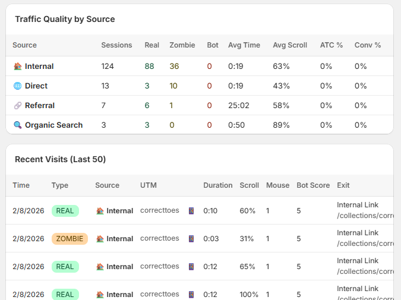Open the Referral source row

[x=39, y=106]
